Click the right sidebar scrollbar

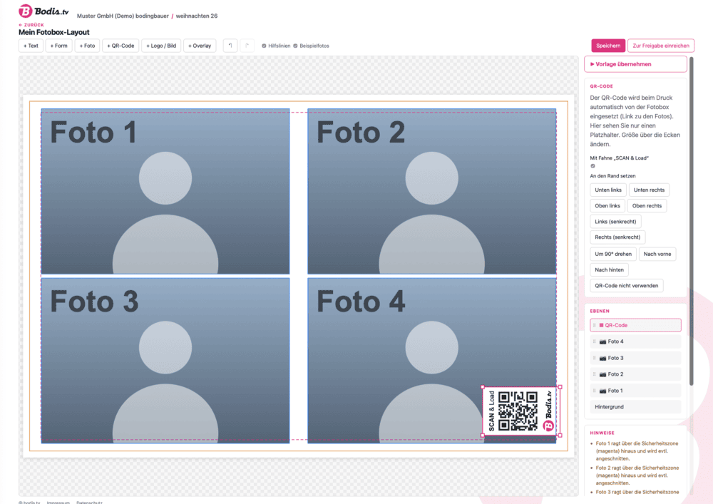point(692,221)
